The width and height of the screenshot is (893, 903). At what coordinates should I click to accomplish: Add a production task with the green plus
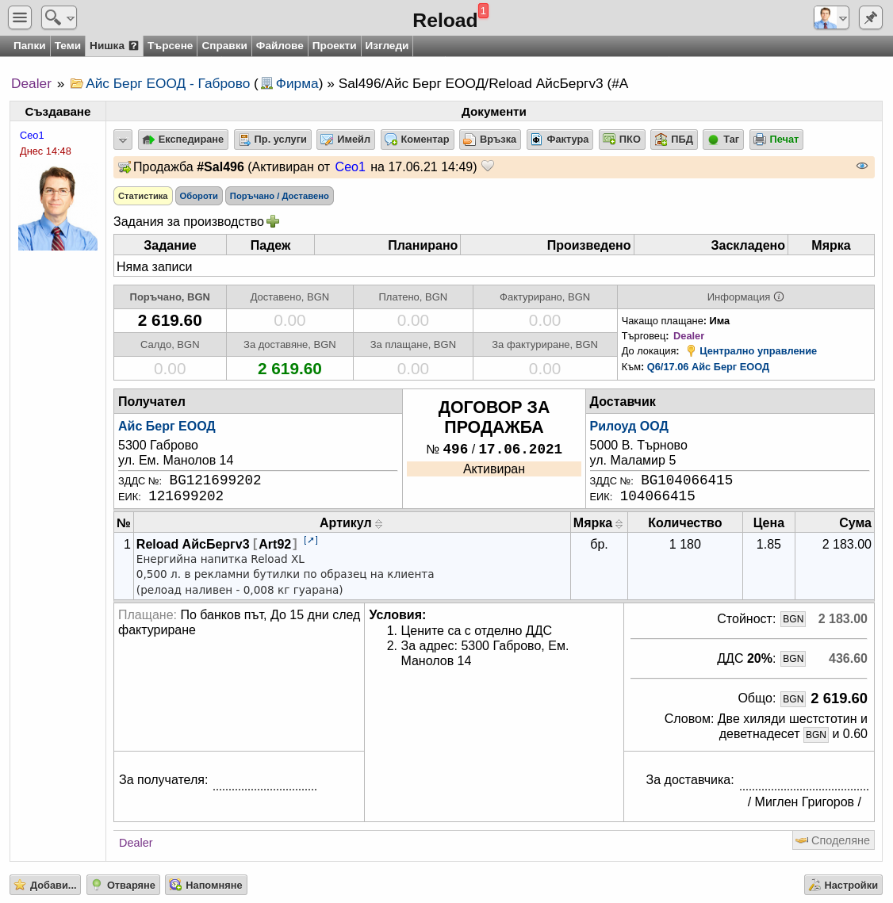pos(273,221)
